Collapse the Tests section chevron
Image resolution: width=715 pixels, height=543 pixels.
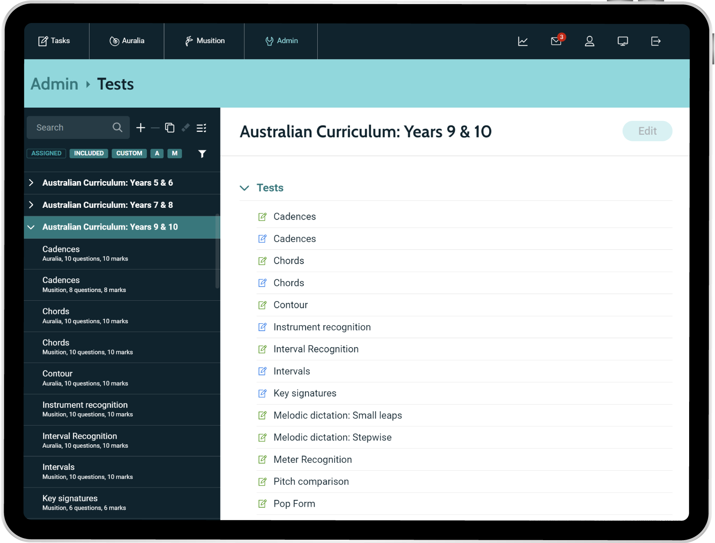[244, 188]
